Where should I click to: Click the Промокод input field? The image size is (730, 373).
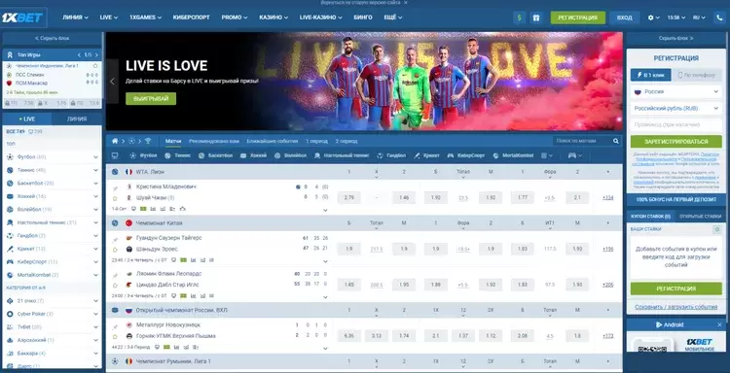[x=676, y=125]
